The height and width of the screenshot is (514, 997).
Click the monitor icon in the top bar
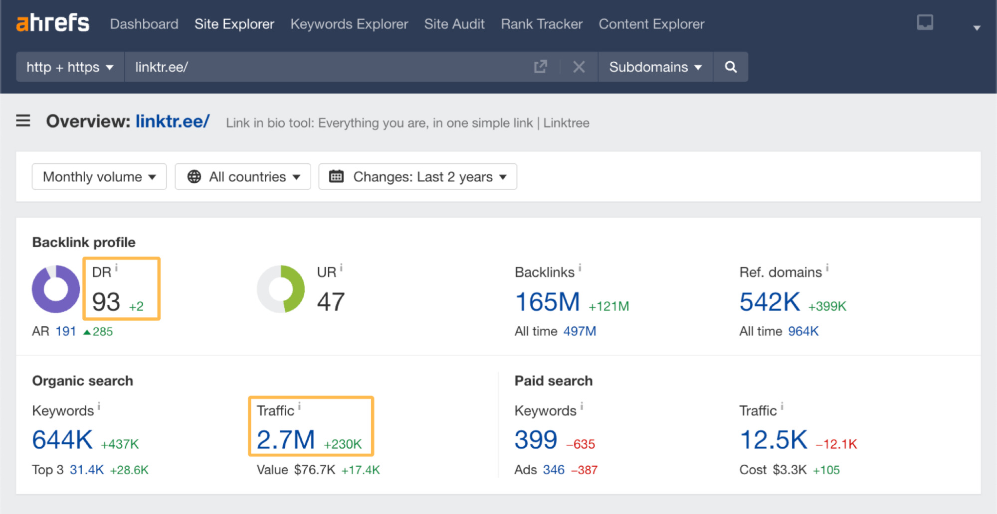click(925, 22)
